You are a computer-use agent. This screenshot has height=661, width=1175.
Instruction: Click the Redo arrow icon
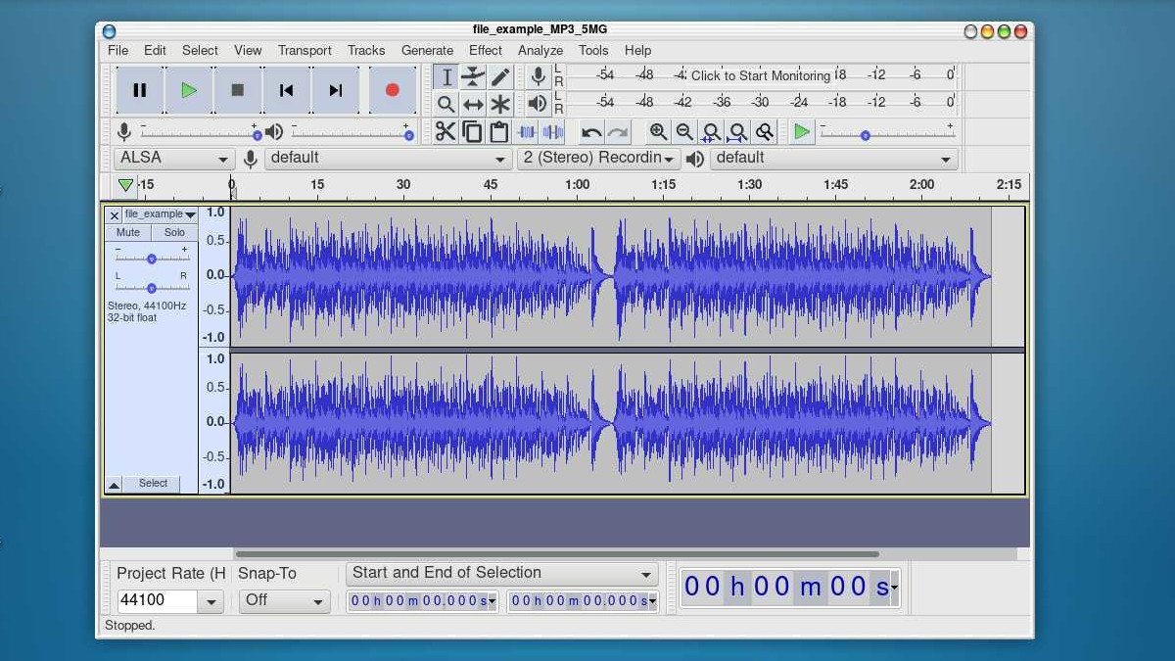click(618, 131)
